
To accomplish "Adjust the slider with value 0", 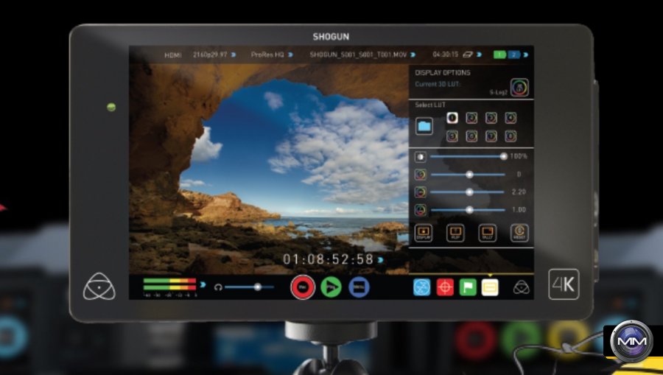I will click(468, 174).
